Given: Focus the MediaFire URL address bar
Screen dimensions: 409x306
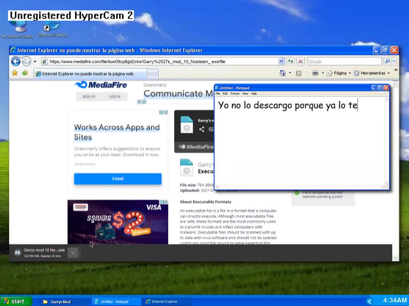Looking at the screenshot, I should (x=160, y=61).
